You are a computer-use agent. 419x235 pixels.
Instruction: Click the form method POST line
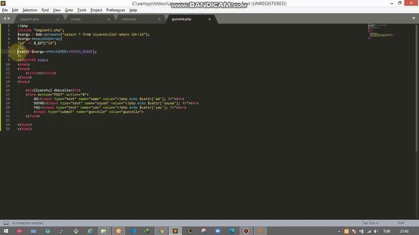pos(57,95)
